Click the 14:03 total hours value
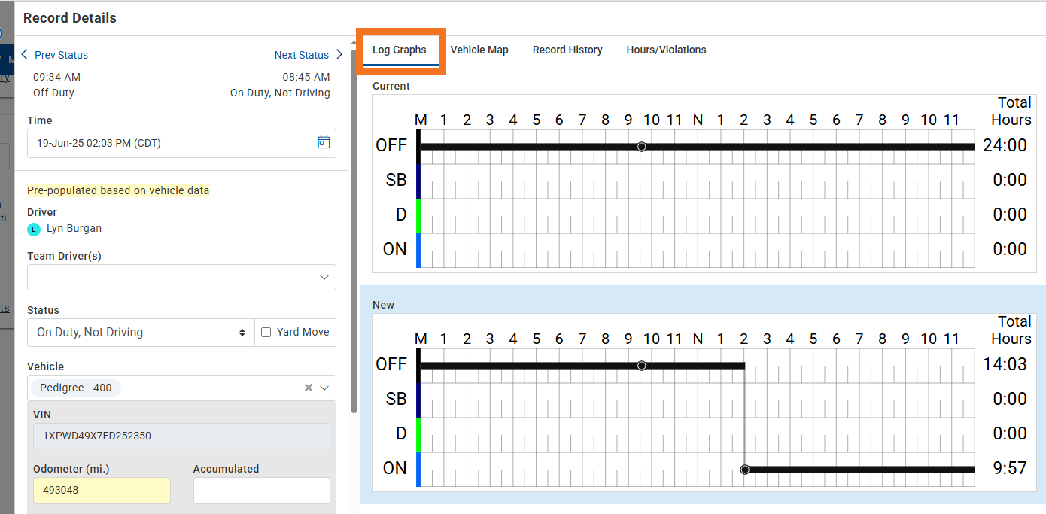The image size is (1046, 514). 1005,364
